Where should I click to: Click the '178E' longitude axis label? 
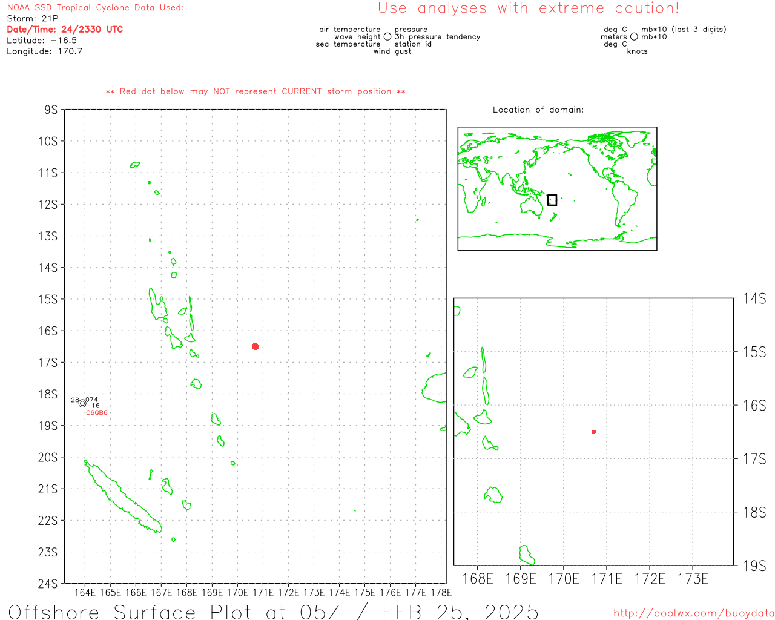(x=441, y=592)
